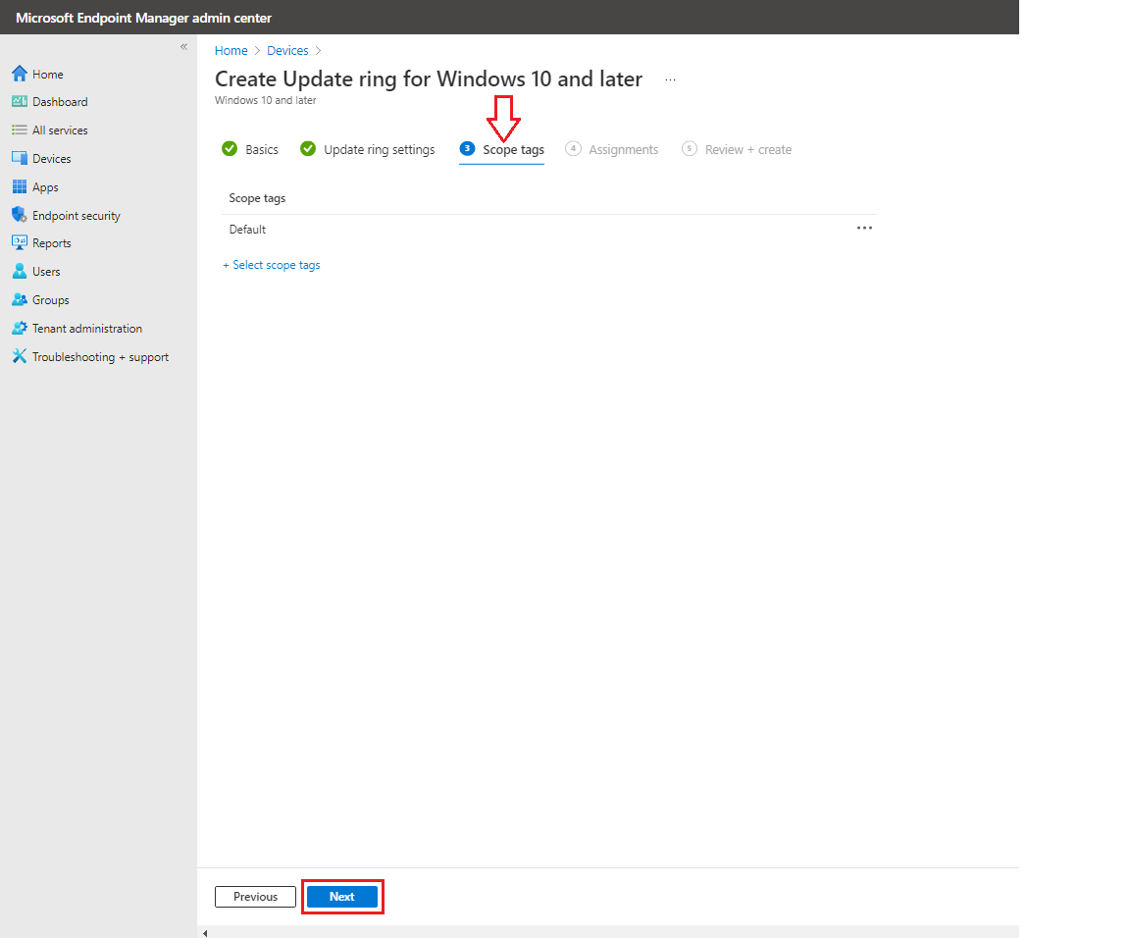Screen dimensions: 1130x938
Task: Click the step 4 circle for Assignments
Action: (573, 148)
